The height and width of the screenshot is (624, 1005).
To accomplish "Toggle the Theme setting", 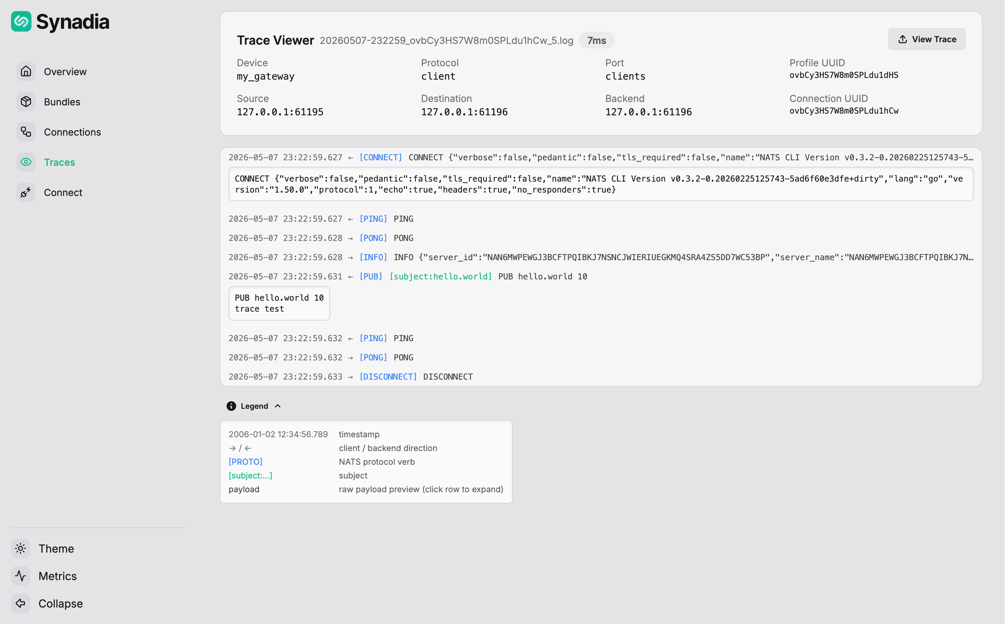I will (x=56, y=548).
